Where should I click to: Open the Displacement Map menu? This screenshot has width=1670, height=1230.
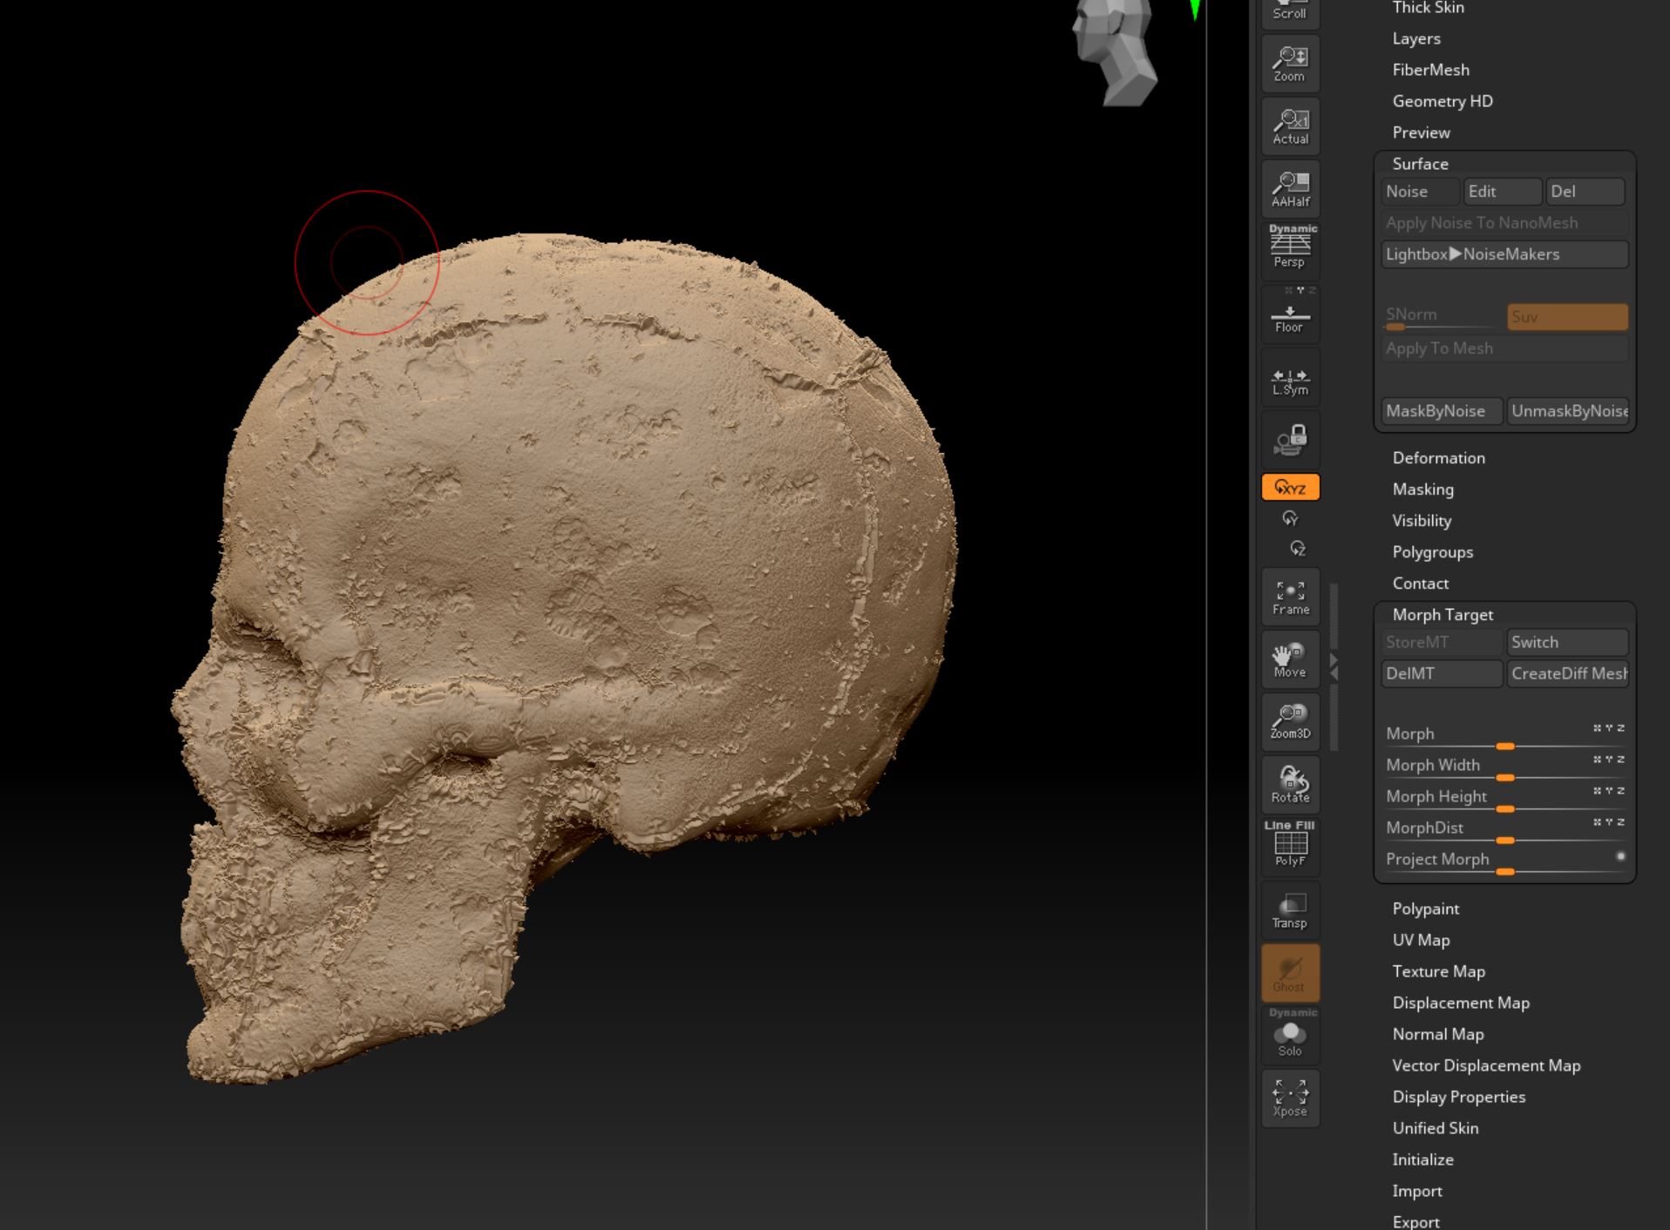(1461, 1003)
